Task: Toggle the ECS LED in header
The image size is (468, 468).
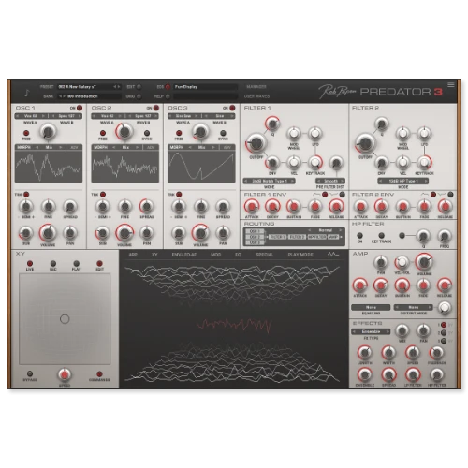Action: tap(168, 87)
